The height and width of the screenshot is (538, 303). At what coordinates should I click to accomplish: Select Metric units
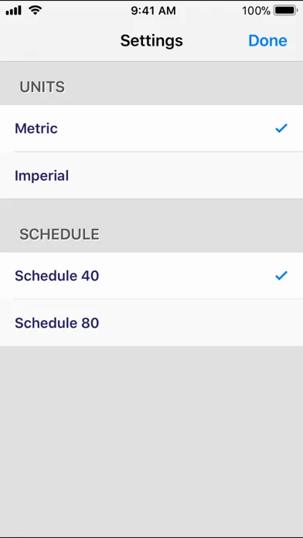[151, 128]
